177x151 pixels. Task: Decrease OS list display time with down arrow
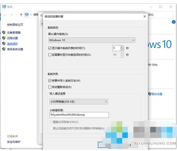click(x=122, y=49)
